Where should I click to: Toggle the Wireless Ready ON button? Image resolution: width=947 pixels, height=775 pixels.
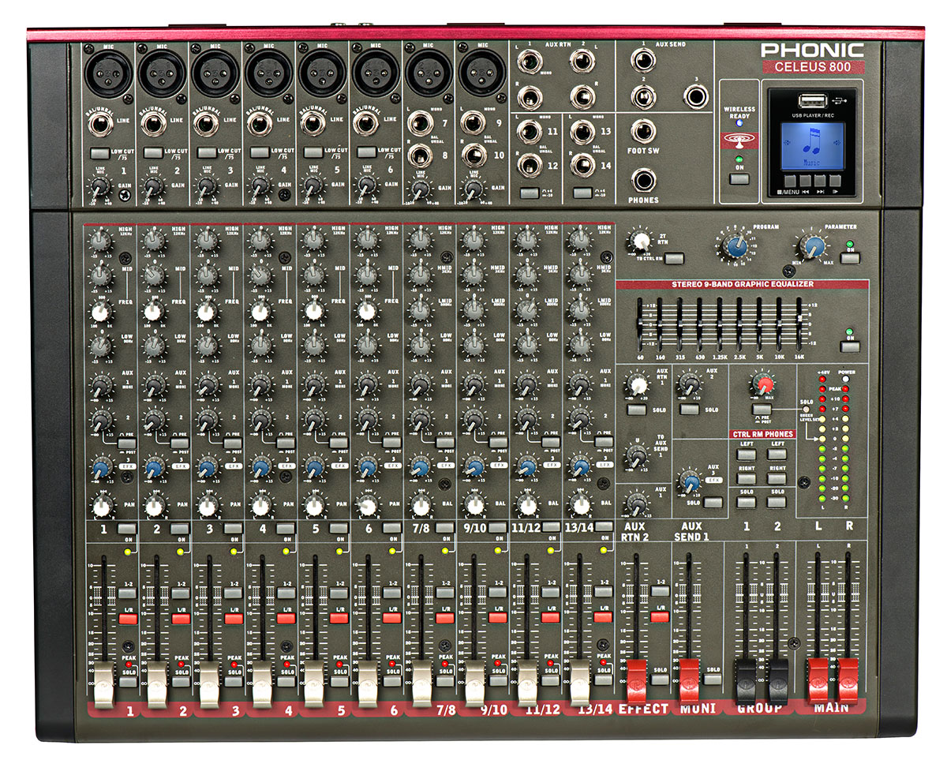[739, 179]
